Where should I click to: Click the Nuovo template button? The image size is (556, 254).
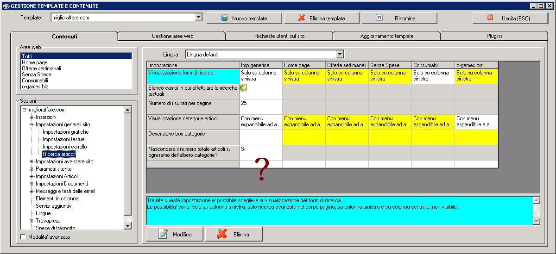coord(244,18)
